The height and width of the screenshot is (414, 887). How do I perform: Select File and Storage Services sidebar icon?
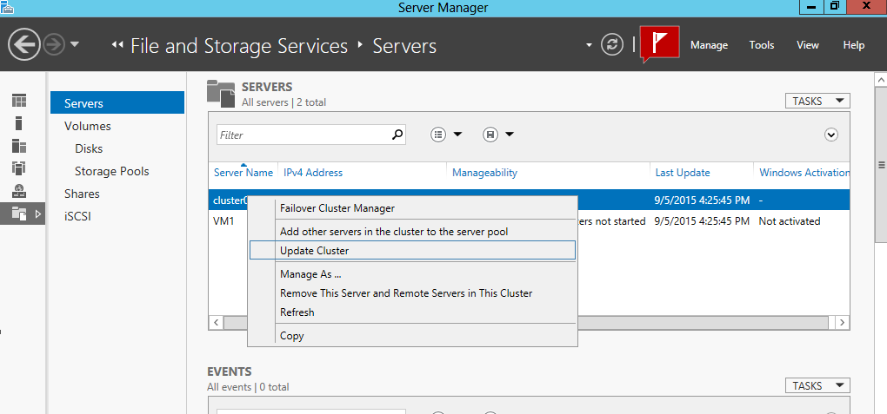19,214
